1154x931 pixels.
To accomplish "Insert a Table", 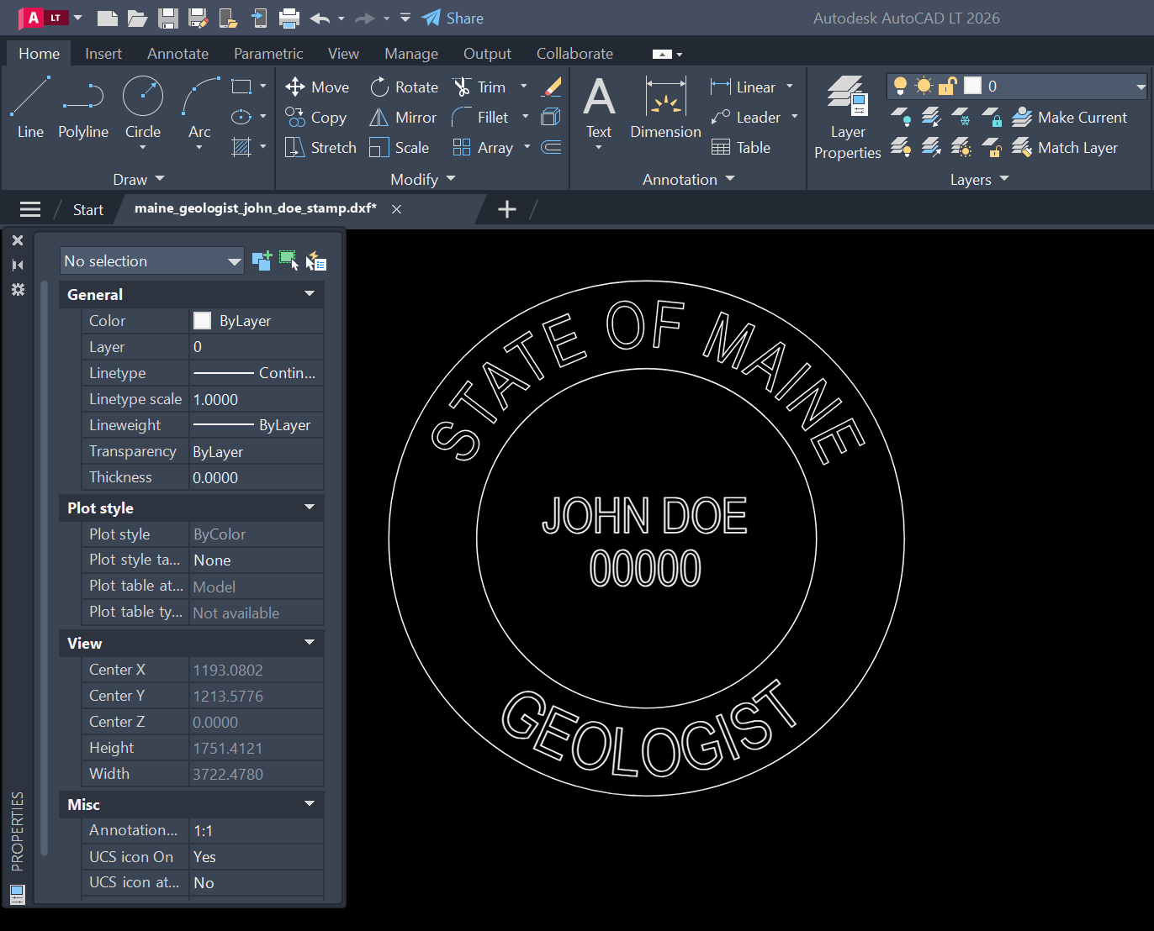I will (x=741, y=148).
